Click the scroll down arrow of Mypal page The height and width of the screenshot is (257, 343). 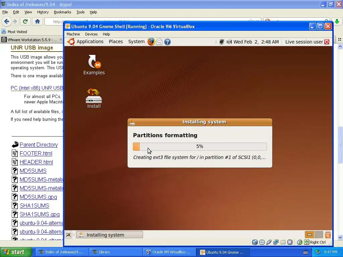(x=340, y=237)
